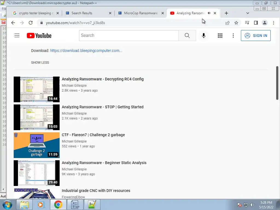Switch to Notepad++ in the taskbar

(92, 205)
